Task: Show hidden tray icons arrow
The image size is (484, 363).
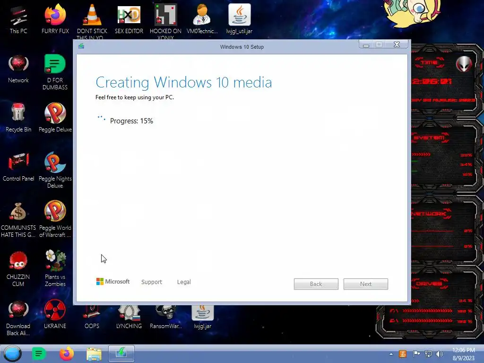Action: pos(391,354)
